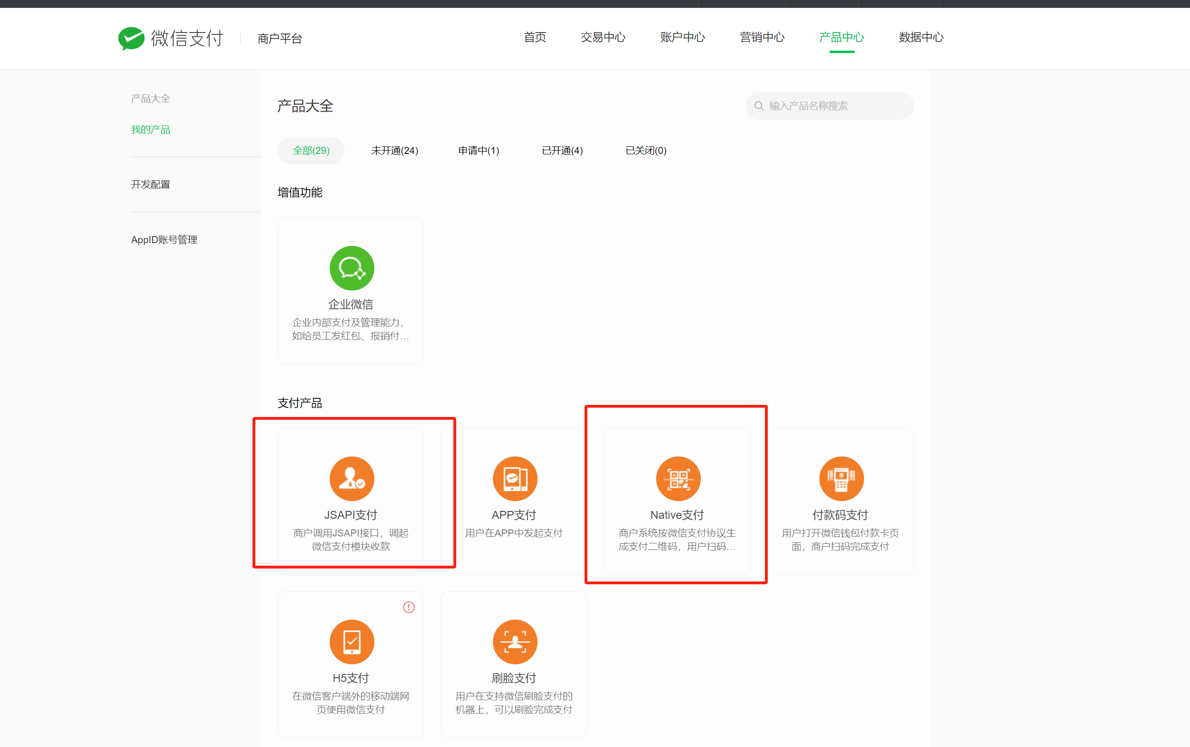
Task: Click description 用户在APP中发起支付
Action: tap(514, 533)
